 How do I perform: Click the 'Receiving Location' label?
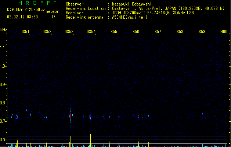[86, 8]
